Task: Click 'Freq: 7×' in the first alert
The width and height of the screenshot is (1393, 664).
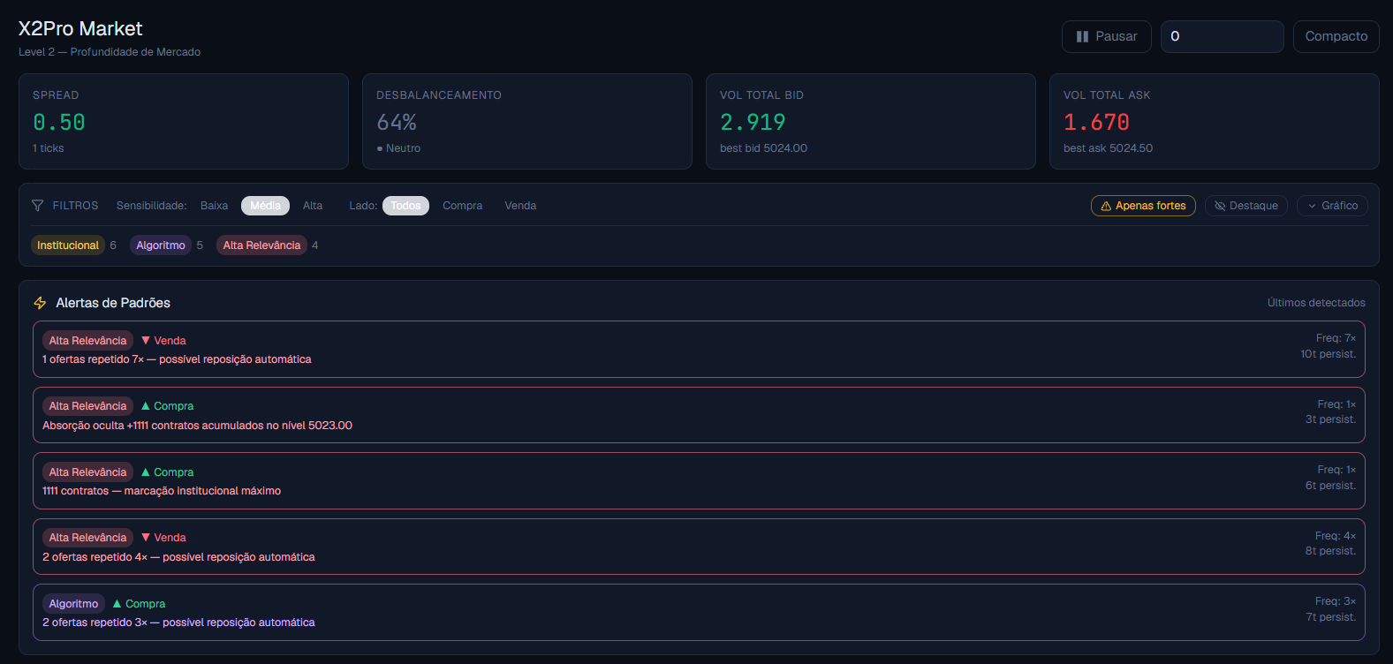Action: coord(1336,338)
